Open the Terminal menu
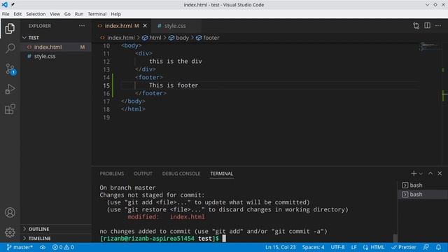 [97, 14]
